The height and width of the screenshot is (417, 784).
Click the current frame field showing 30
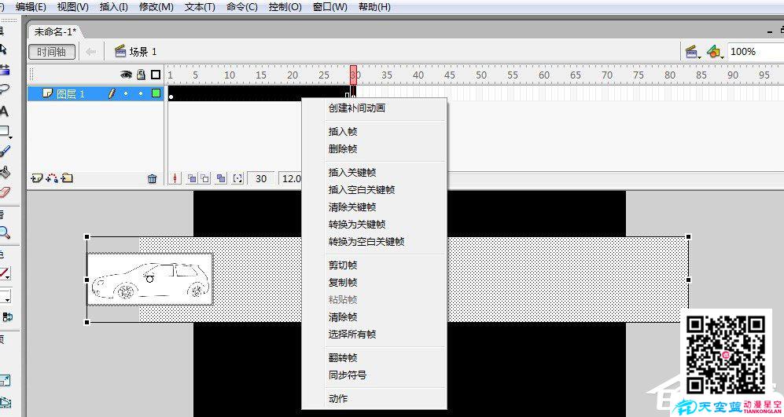[261, 178]
